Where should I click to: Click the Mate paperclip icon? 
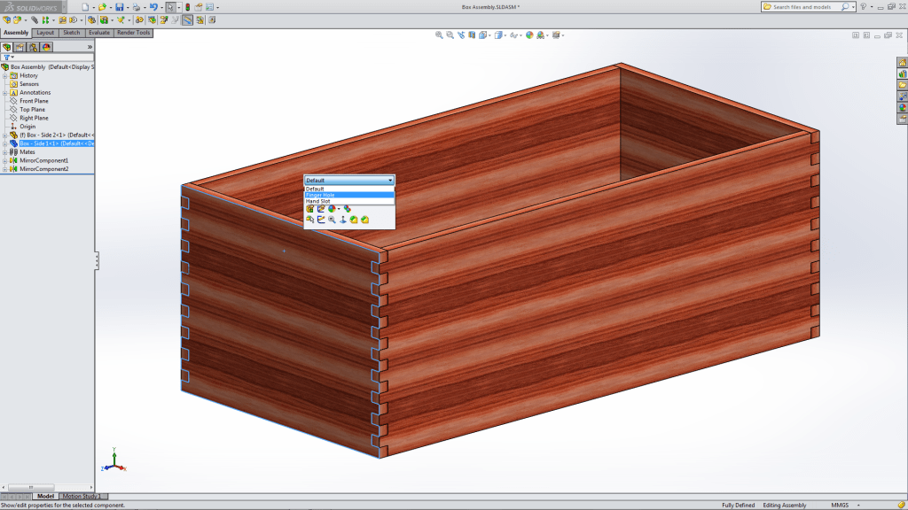pyautogui.click(x=35, y=19)
